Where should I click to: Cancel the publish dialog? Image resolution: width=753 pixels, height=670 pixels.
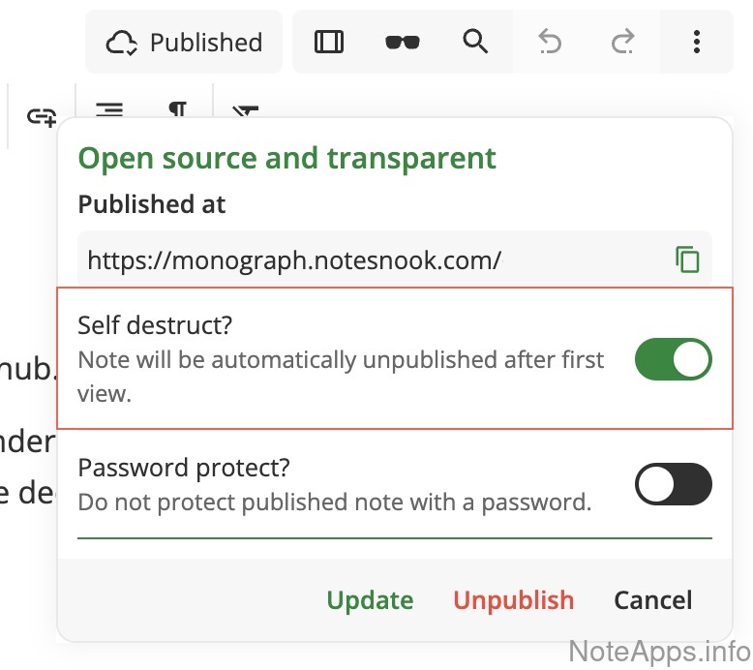[x=653, y=600]
